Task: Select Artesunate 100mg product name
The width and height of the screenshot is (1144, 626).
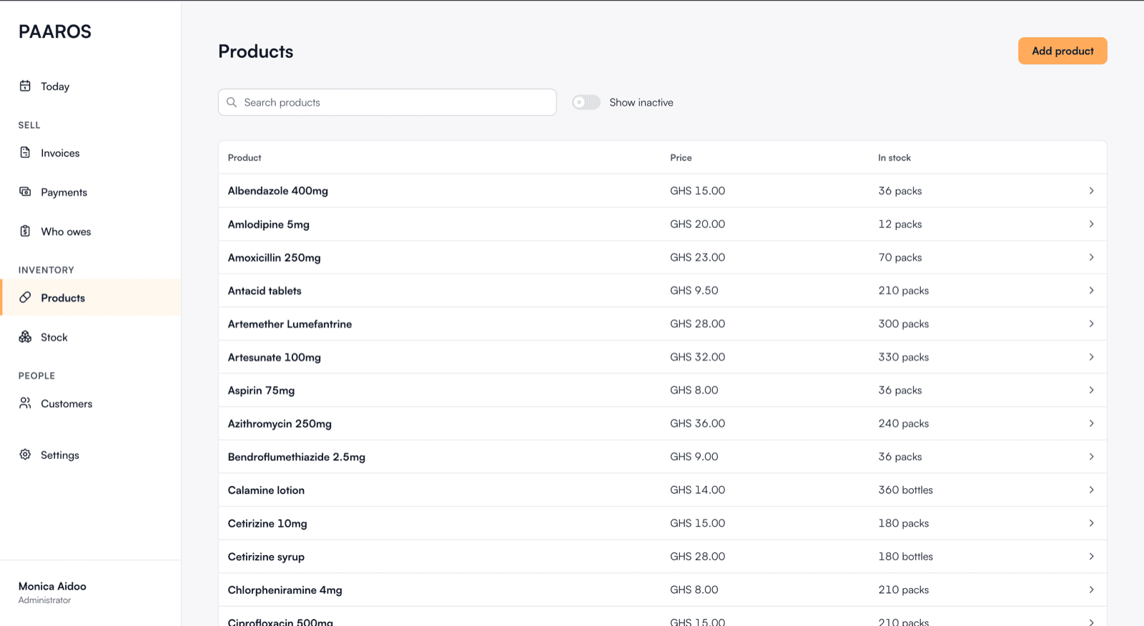Action: [x=275, y=357]
